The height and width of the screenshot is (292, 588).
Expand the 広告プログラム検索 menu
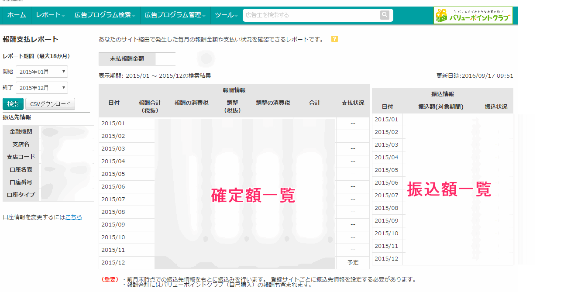(105, 15)
